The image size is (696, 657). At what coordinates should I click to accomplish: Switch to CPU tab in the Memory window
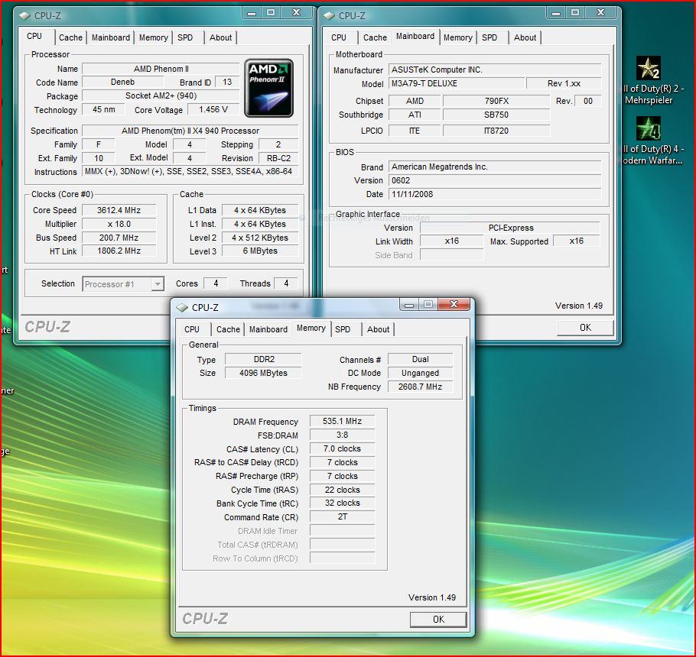192,329
